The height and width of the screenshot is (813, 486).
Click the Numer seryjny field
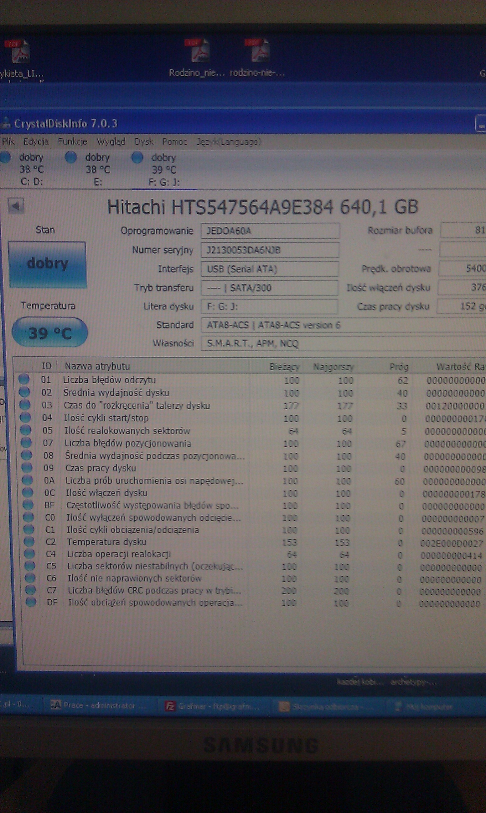click(270, 250)
